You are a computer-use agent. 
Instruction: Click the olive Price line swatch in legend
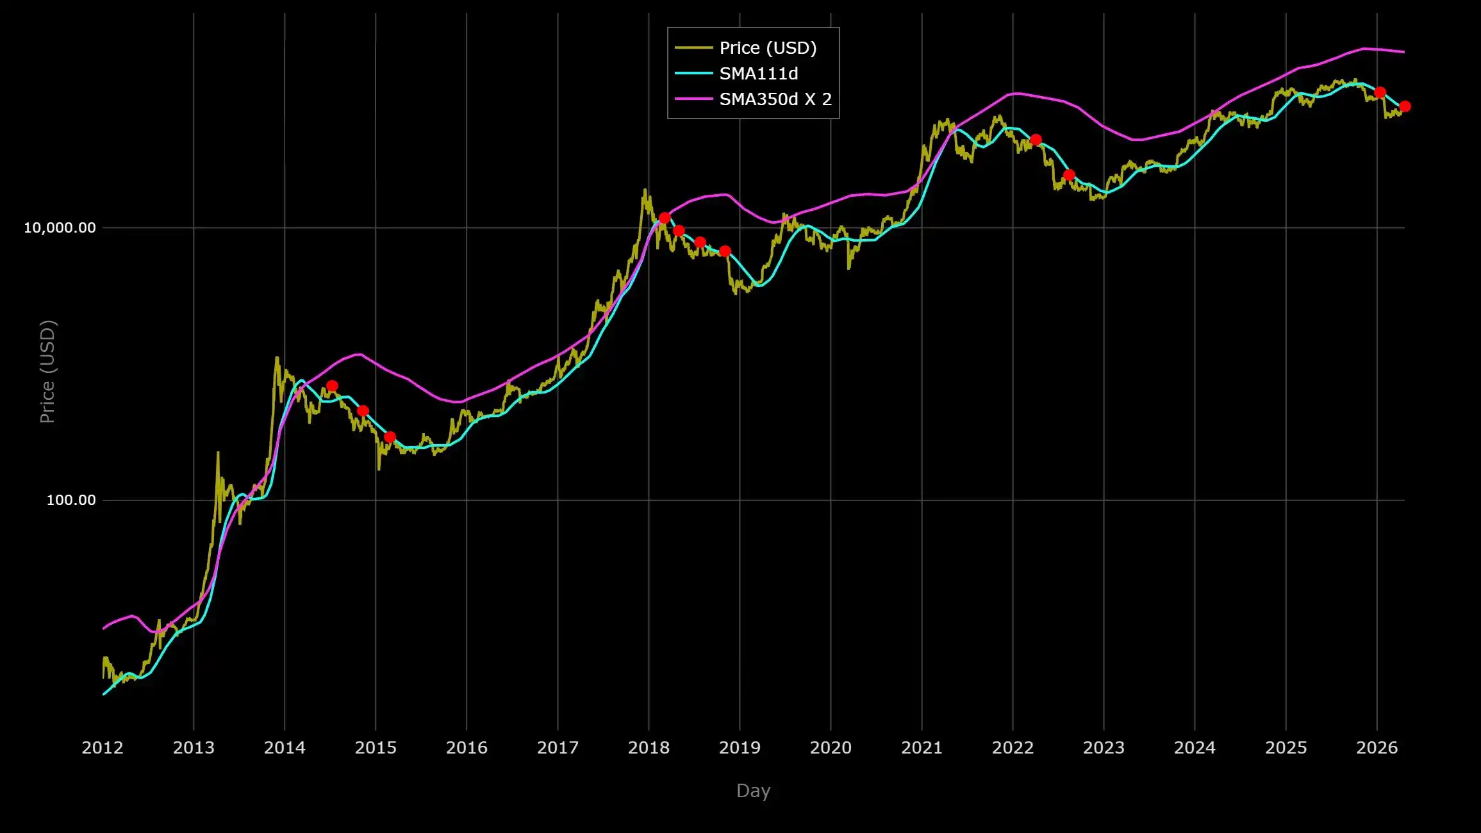pyautogui.click(x=693, y=48)
